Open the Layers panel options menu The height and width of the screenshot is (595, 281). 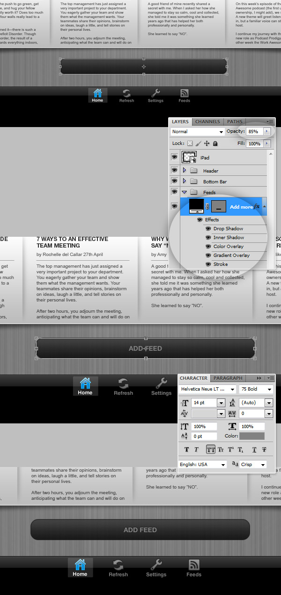270,121
